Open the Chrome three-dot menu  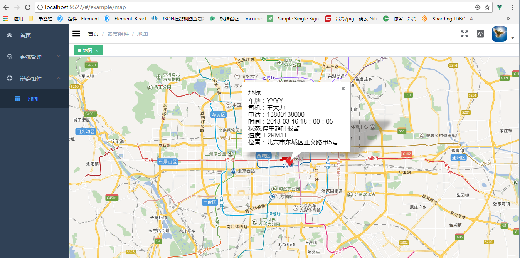click(x=512, y=7)
